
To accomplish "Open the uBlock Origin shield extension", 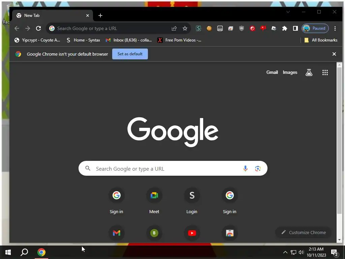I will click(x=241, y=28).
